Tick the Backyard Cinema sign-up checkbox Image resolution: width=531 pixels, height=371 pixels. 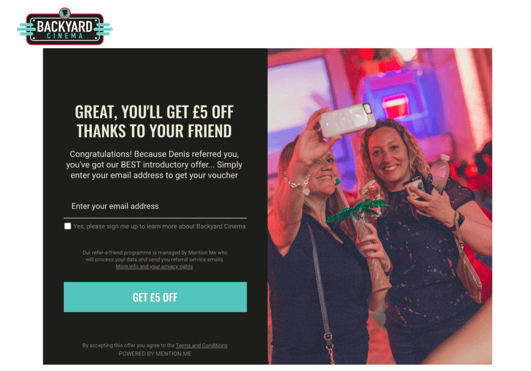tap(68, 226)
